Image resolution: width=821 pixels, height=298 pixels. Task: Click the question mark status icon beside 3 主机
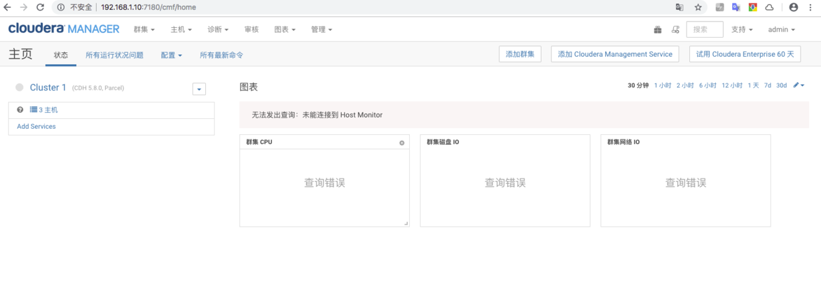coord(20,110)
